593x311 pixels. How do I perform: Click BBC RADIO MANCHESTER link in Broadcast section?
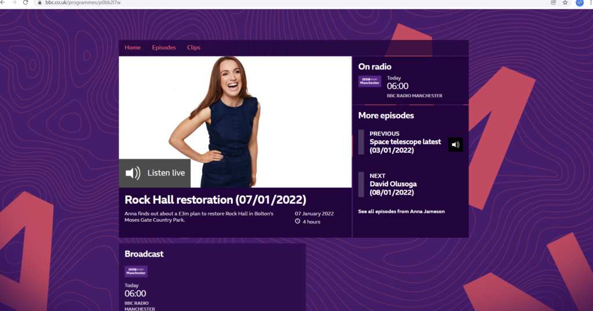[x=140, y=306]
